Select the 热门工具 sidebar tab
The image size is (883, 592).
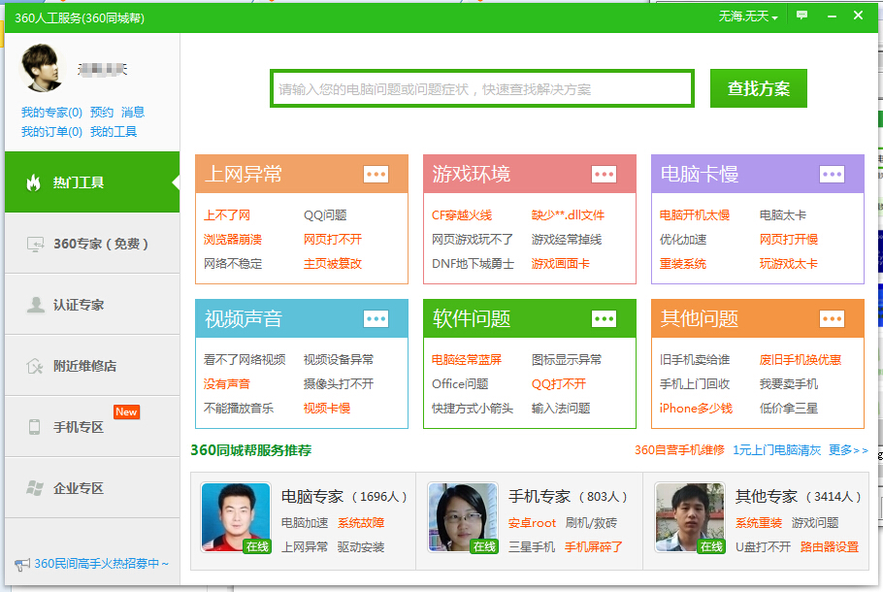coord(92,182)
